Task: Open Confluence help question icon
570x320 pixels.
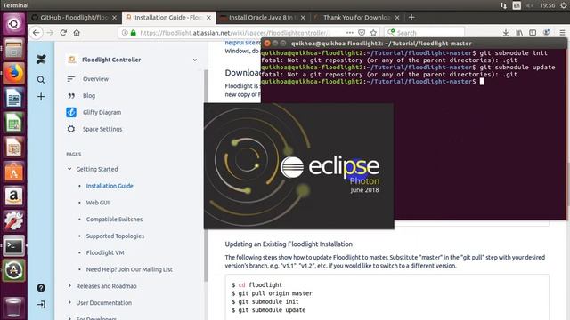Action: (x=41, y=288)
